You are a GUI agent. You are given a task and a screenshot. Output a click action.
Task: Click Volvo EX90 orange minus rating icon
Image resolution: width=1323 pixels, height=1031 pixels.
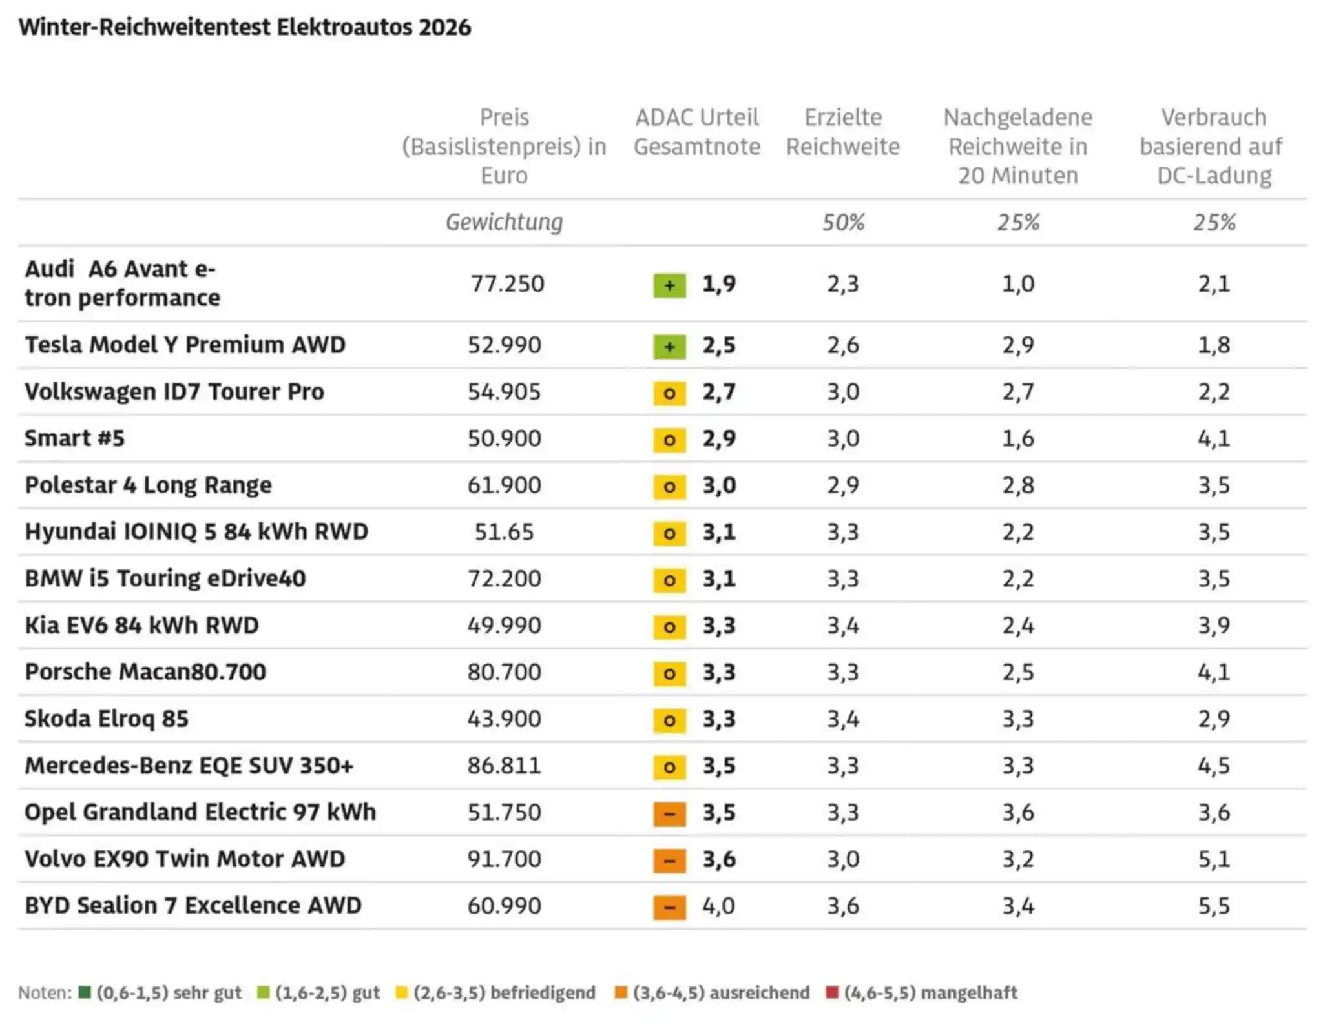tap(669, 861)
